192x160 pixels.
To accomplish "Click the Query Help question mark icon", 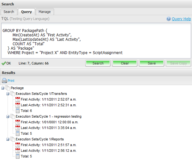I will [169, 19].
